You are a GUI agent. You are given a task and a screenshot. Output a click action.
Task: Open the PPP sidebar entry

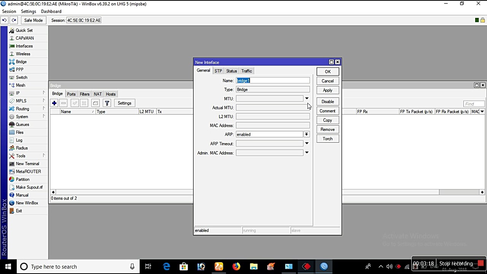coord(19,70)
